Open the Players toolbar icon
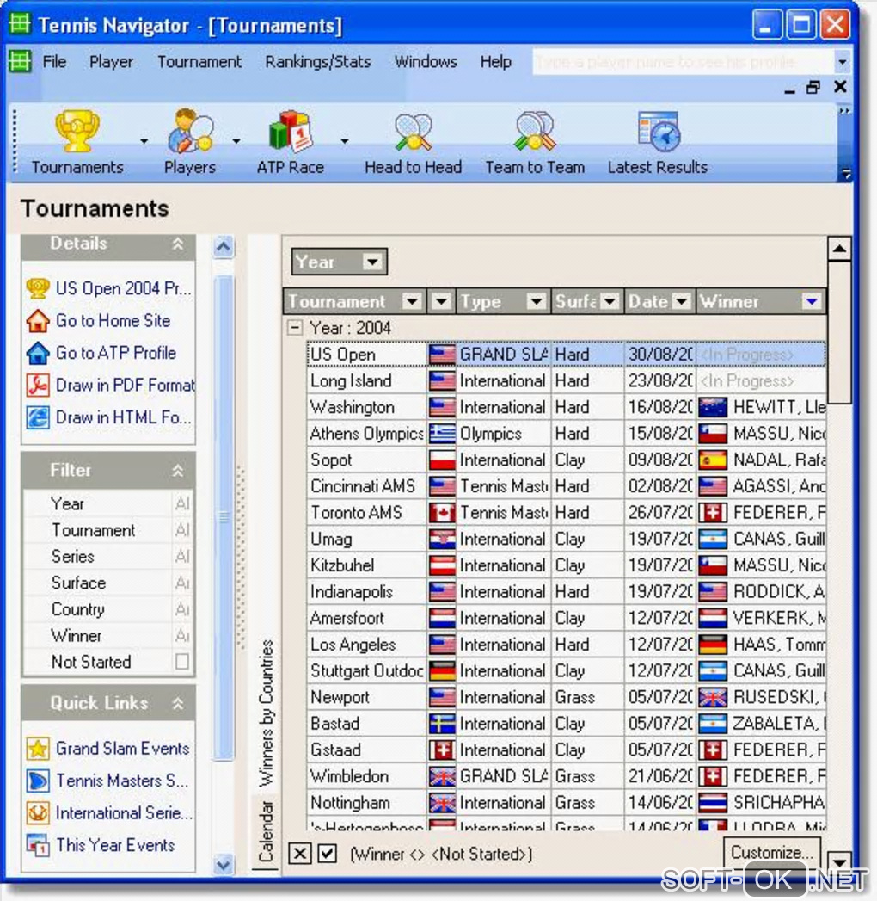 point(191,131)
